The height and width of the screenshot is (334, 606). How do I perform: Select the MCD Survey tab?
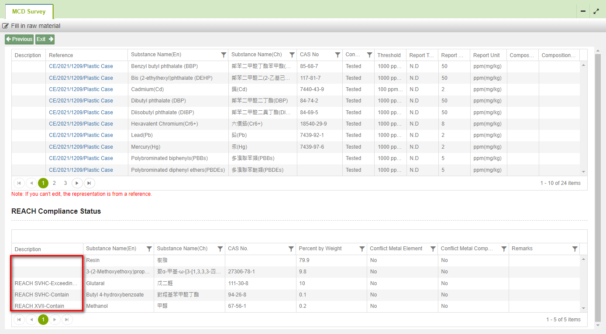point(29,12)
